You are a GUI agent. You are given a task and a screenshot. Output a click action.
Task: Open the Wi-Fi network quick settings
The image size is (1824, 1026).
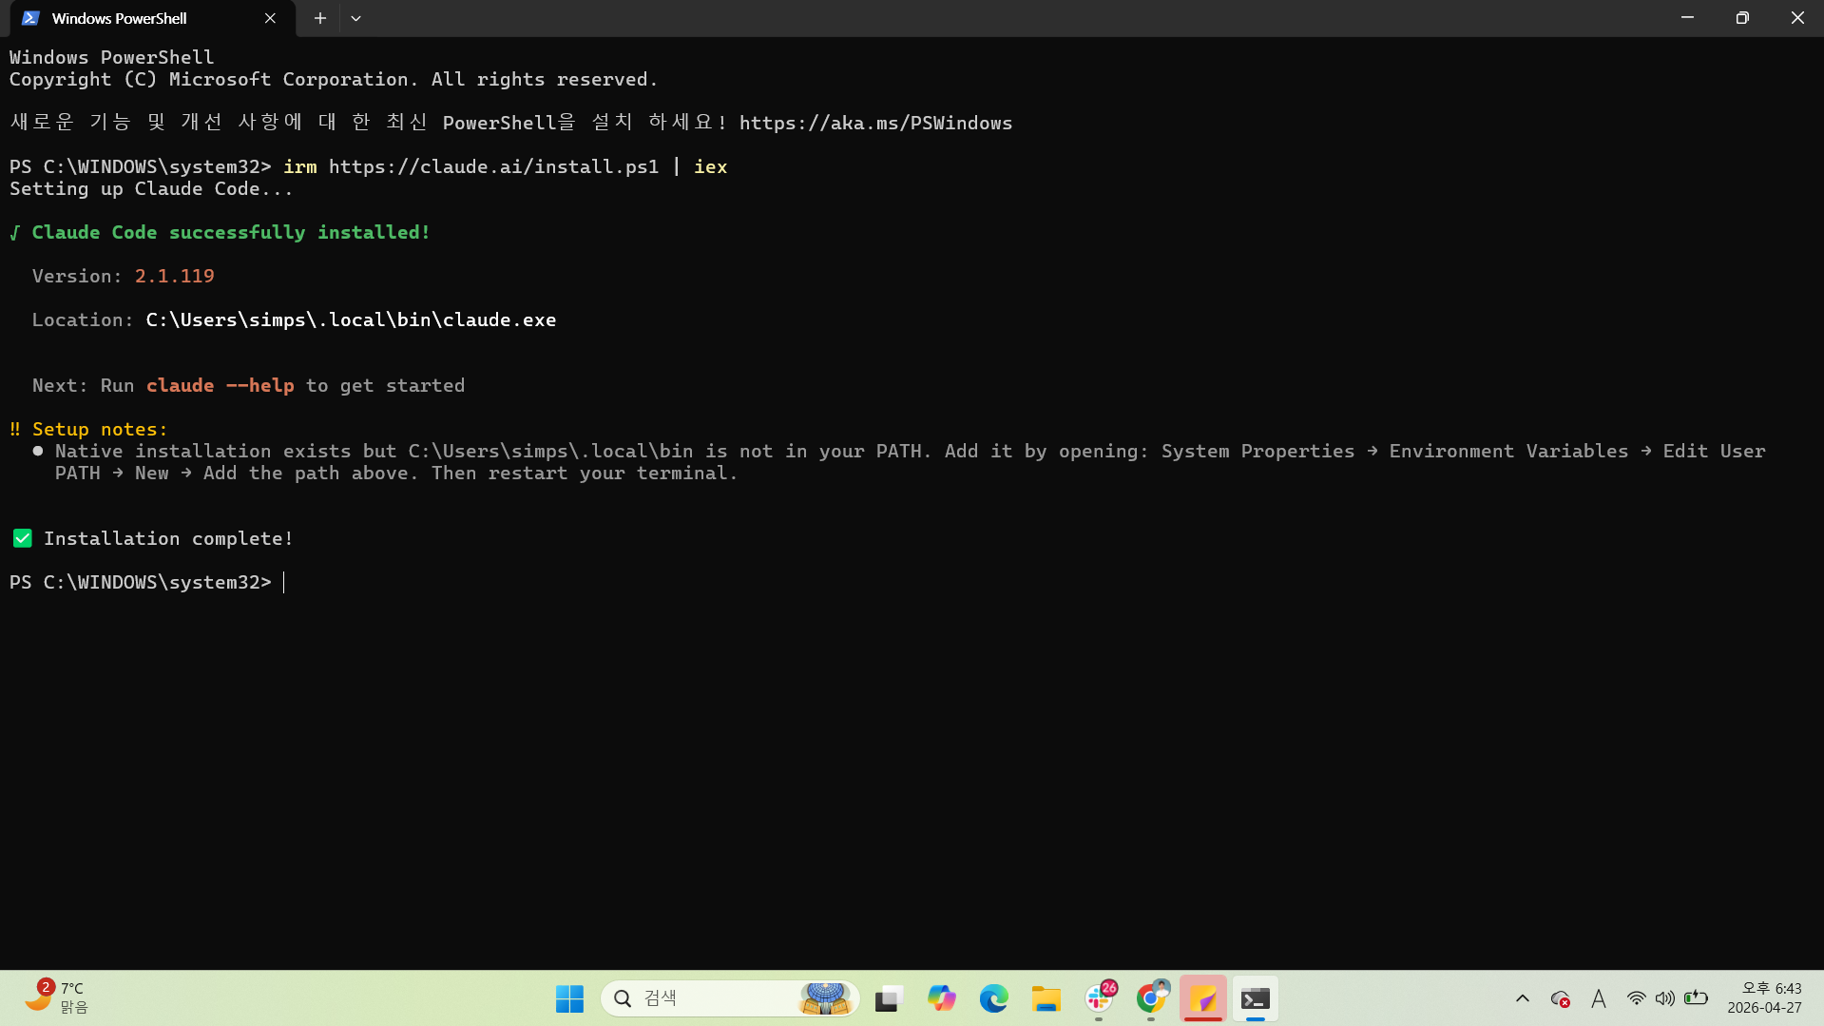pyautogui.click(x=1636, y=998)
